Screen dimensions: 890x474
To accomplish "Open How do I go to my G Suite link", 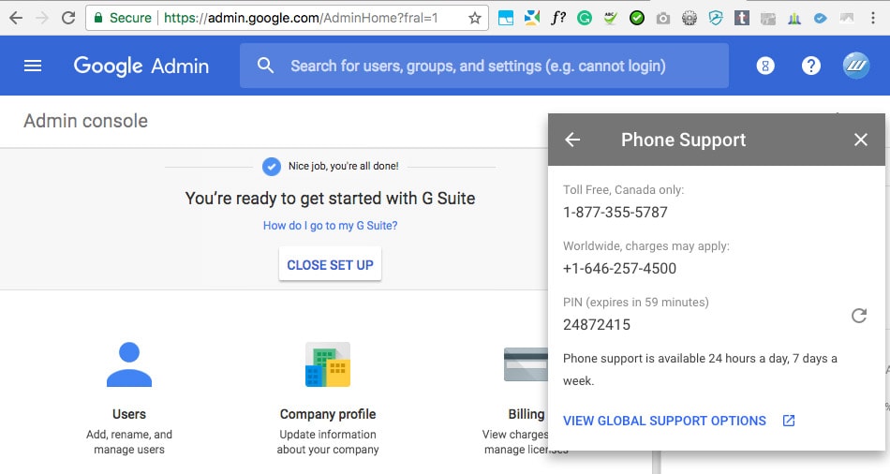I will click(x=330, y=226).
